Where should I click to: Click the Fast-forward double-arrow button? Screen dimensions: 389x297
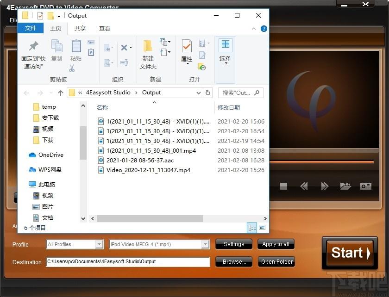[x=325, y=186]
